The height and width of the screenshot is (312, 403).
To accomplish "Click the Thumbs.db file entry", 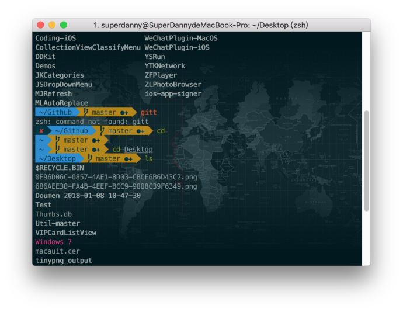I will [x=54, y=214].
